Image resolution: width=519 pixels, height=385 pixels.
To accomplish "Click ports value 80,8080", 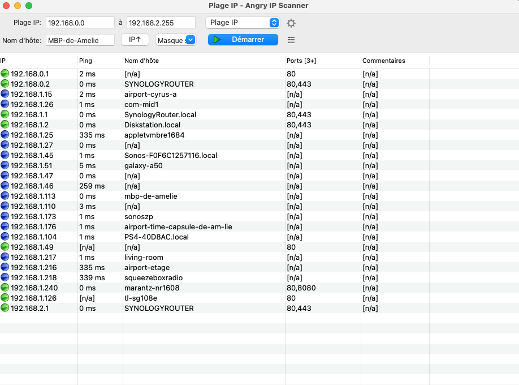I will pos(301,288).
